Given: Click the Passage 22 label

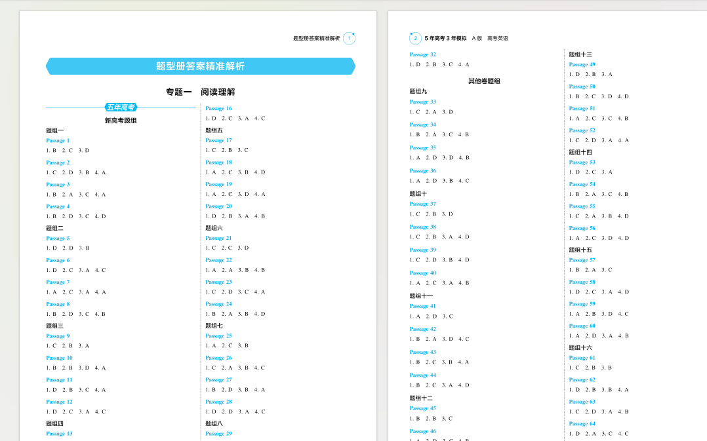Looking at the screenshot, I should pos(218,260).
